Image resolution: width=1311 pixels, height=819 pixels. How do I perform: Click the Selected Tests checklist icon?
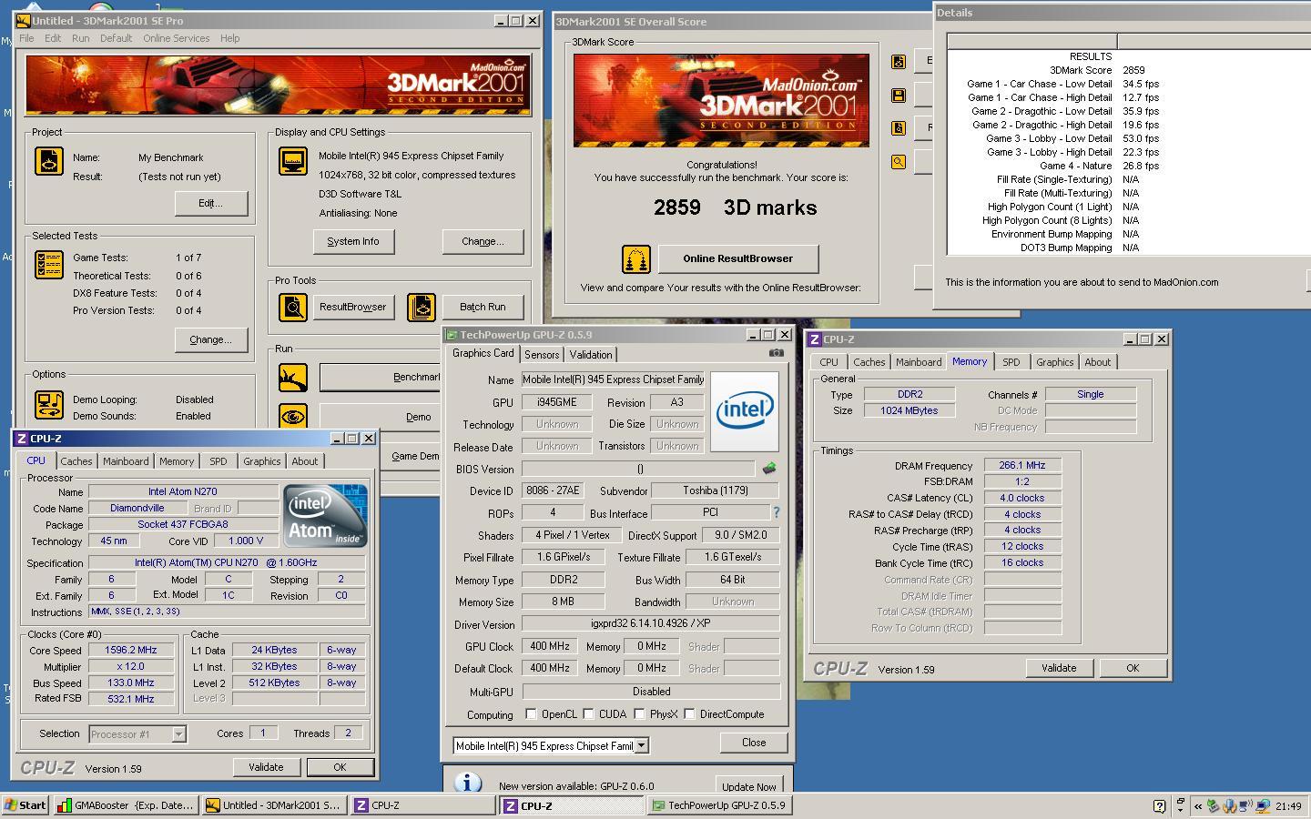click(49, 265)
